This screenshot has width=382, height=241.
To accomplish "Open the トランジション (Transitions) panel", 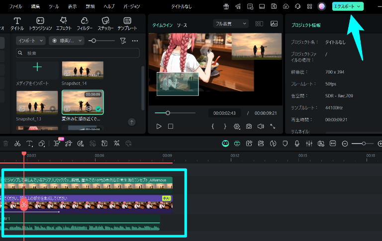I will [x=40, y=24].
